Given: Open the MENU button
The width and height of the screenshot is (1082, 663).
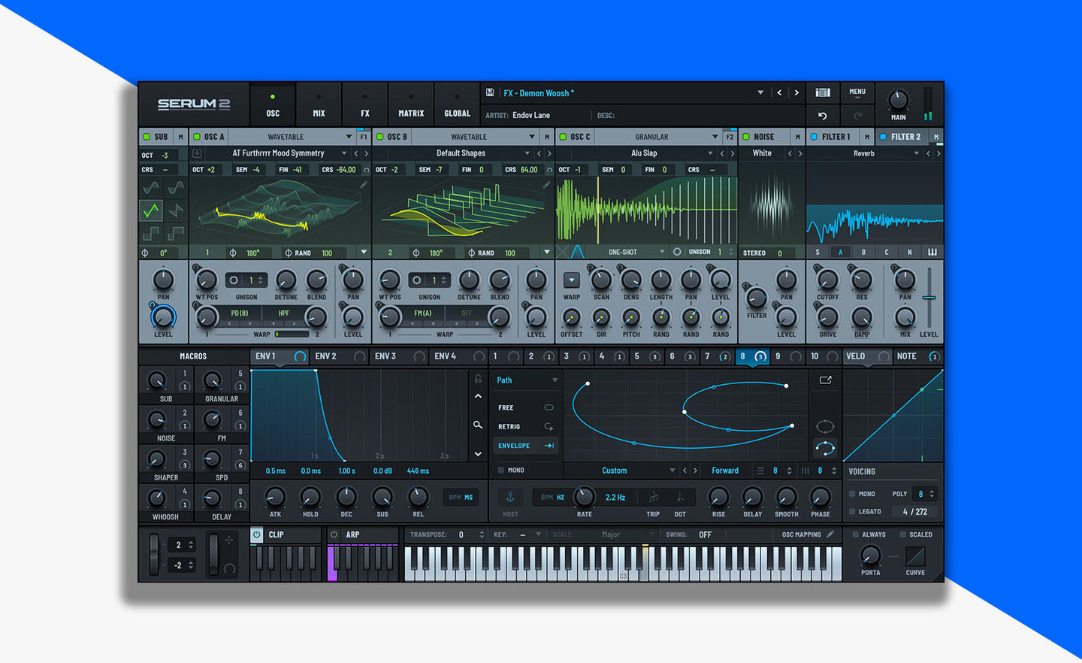Looking at the screenshot, I should coord(857,92).
